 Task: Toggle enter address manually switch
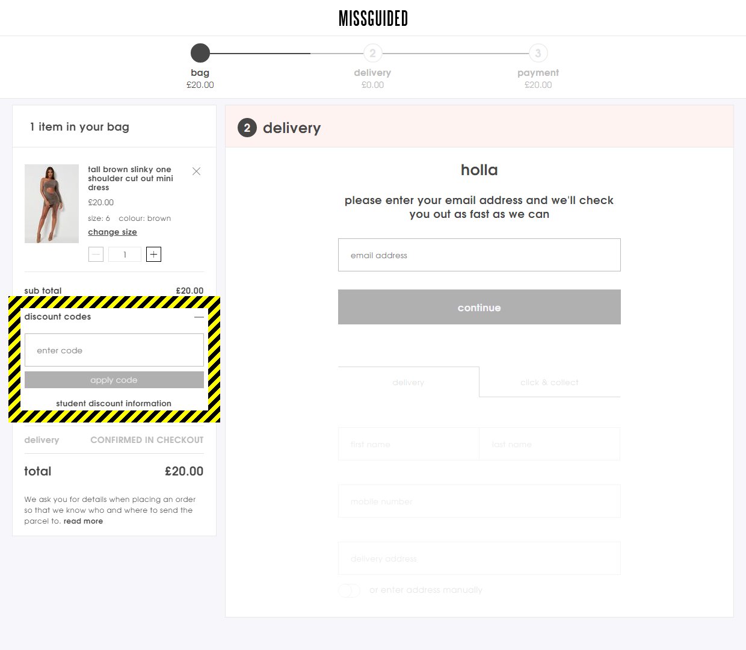(x=349, y=590)
